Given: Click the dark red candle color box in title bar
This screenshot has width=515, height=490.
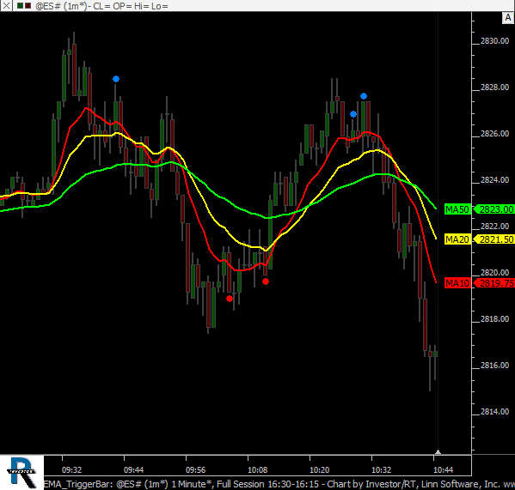Looking at the screenshot, I should (x=28, y=5).
